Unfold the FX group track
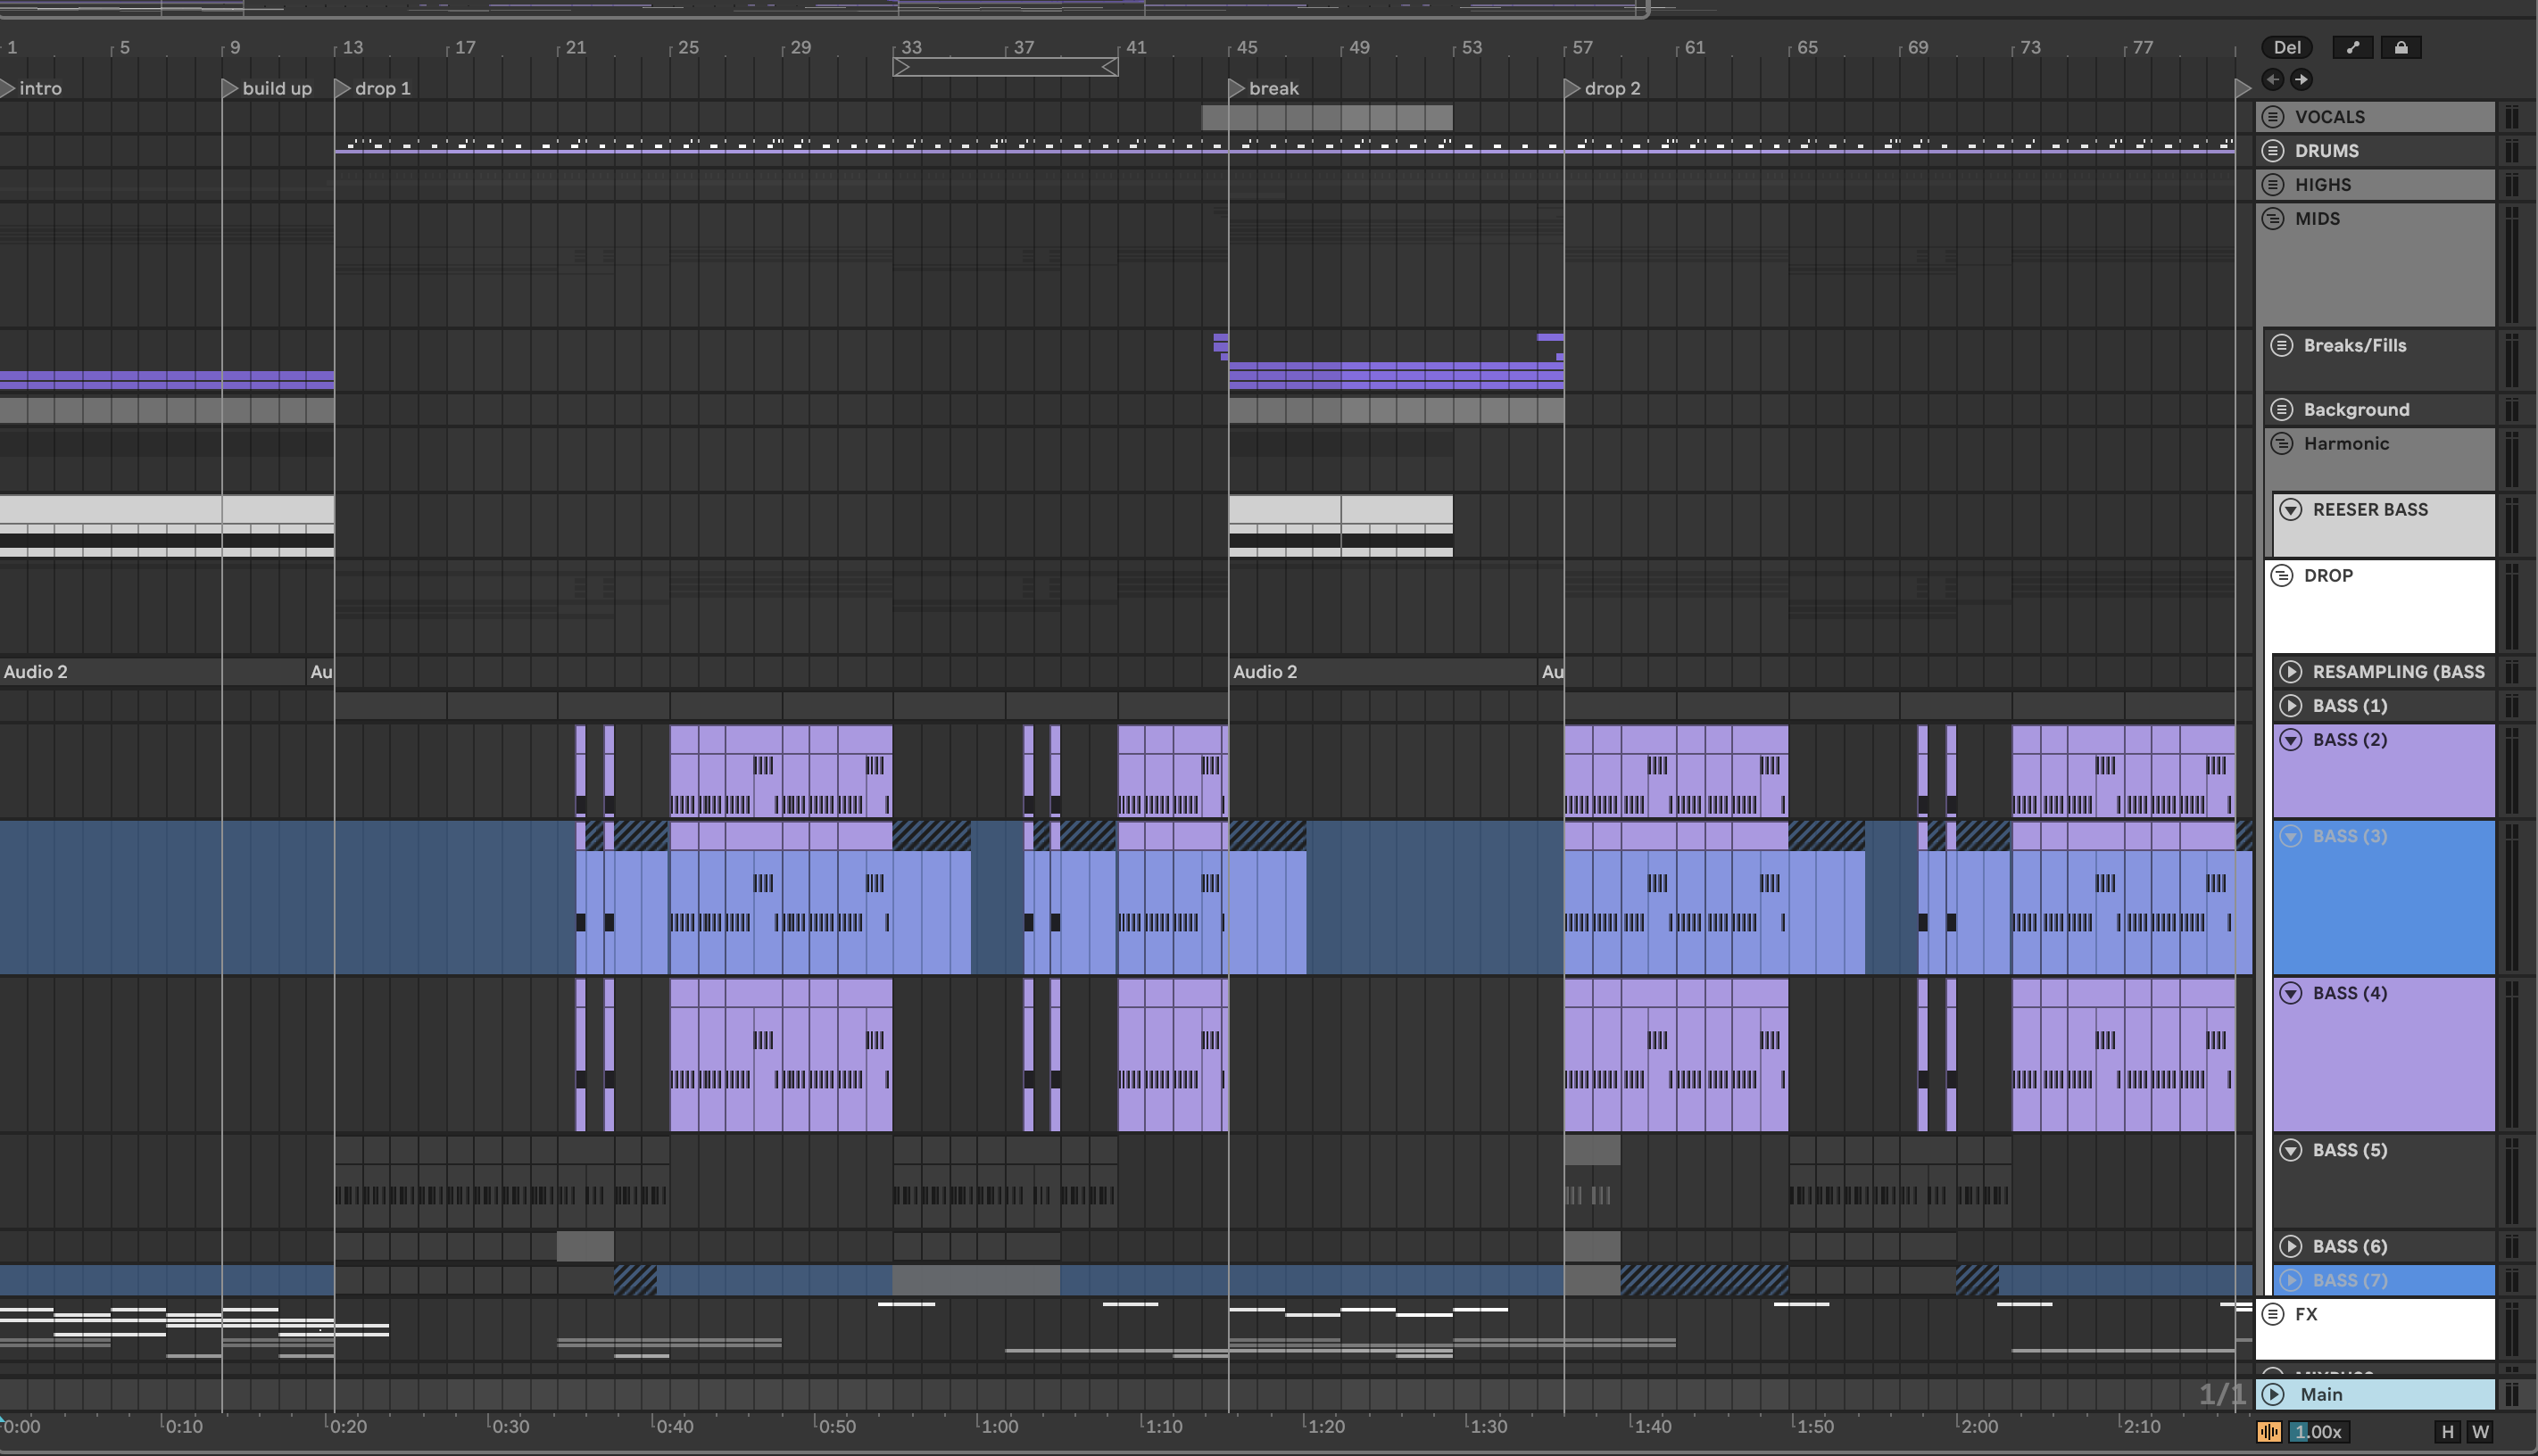Viewport: 2538px width, 1456px height. click(x=2273, y=1314)
